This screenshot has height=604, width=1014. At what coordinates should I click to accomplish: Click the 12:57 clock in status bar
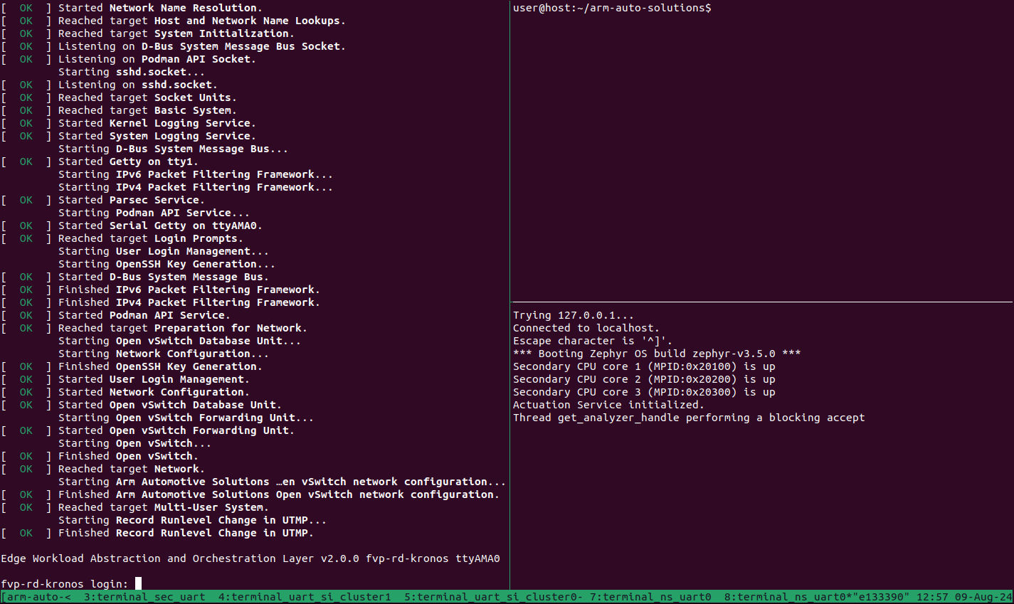click(932, 597)
